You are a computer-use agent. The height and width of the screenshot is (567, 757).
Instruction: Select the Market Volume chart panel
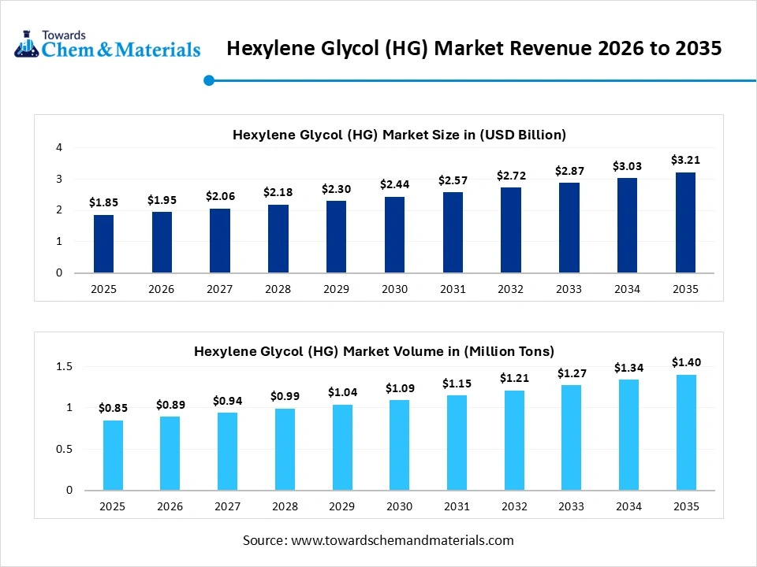click(x=378, y=425)
